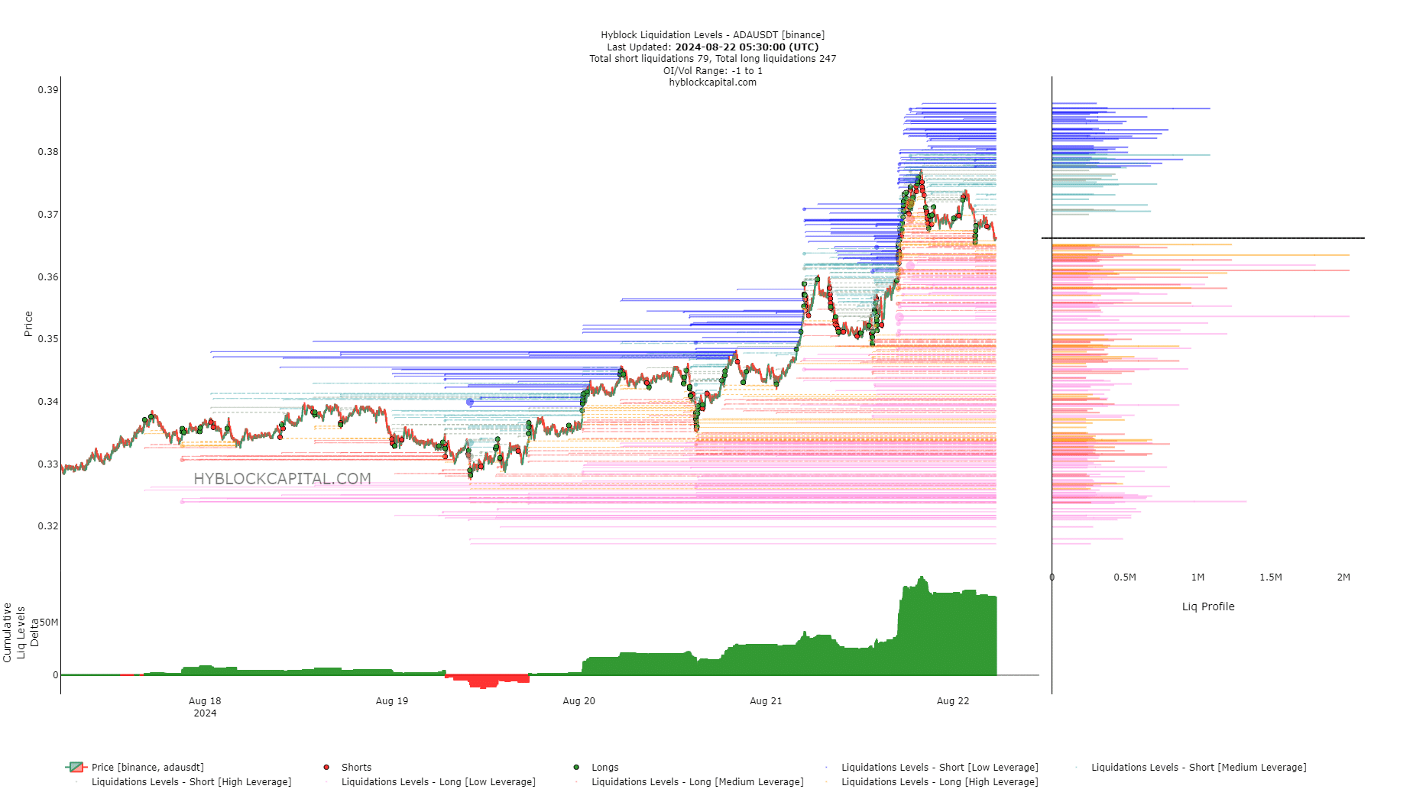Click the 0.37 price axis tick
The width and height of the screenshot is (1426, 802).
coord(48,215)
